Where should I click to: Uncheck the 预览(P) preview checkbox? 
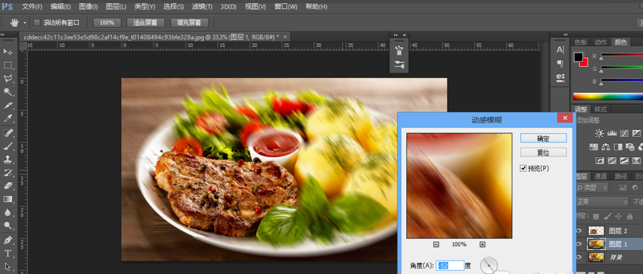524,168
